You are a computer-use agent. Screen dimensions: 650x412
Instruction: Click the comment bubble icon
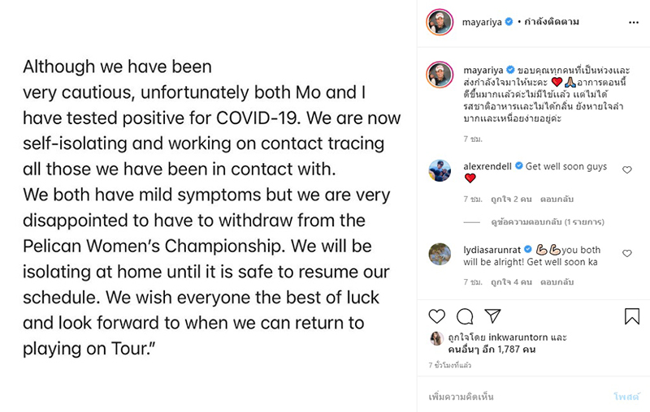[465, 316]
